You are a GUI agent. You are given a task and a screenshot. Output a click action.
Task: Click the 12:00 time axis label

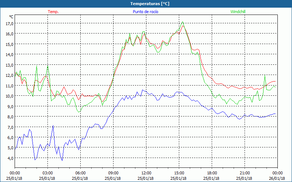pyautogui.click(x=146, y=173)
